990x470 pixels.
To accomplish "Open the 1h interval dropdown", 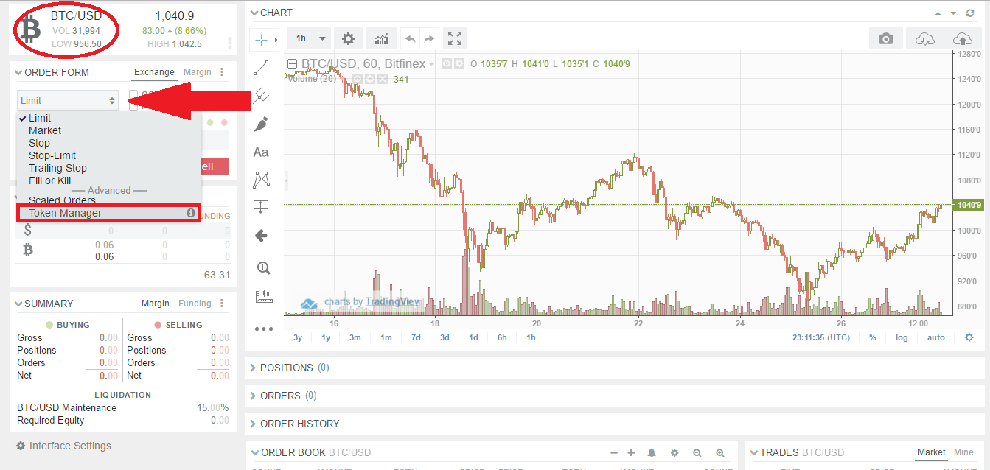I will [310, 38].
